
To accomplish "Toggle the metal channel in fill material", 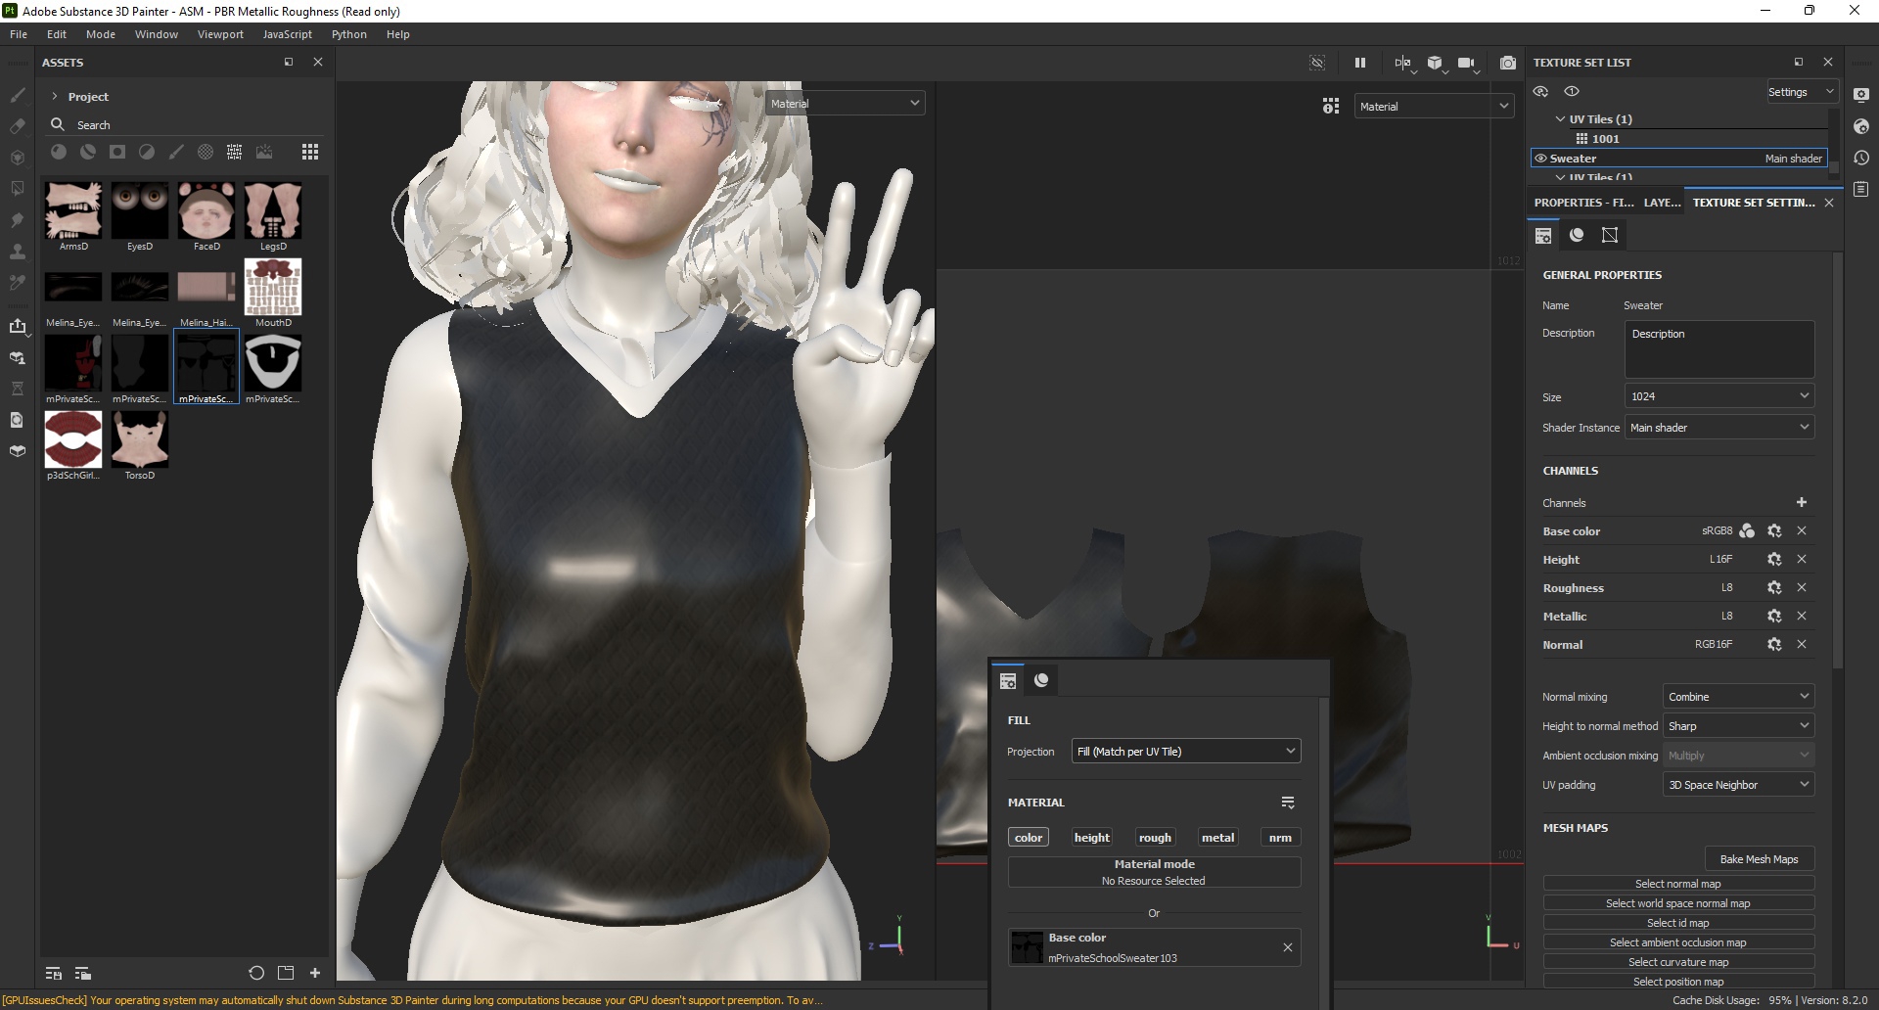I will click(1218, 838).
